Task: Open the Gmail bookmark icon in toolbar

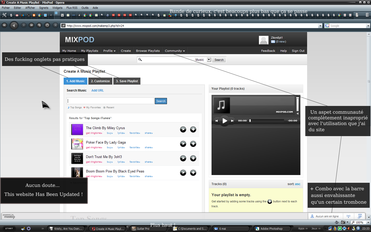Action: click(17, 15)
